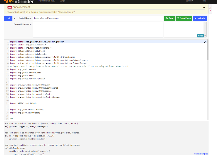Click line 7 import BeforeProcess
Screen dimensions: 217x158
48,60
